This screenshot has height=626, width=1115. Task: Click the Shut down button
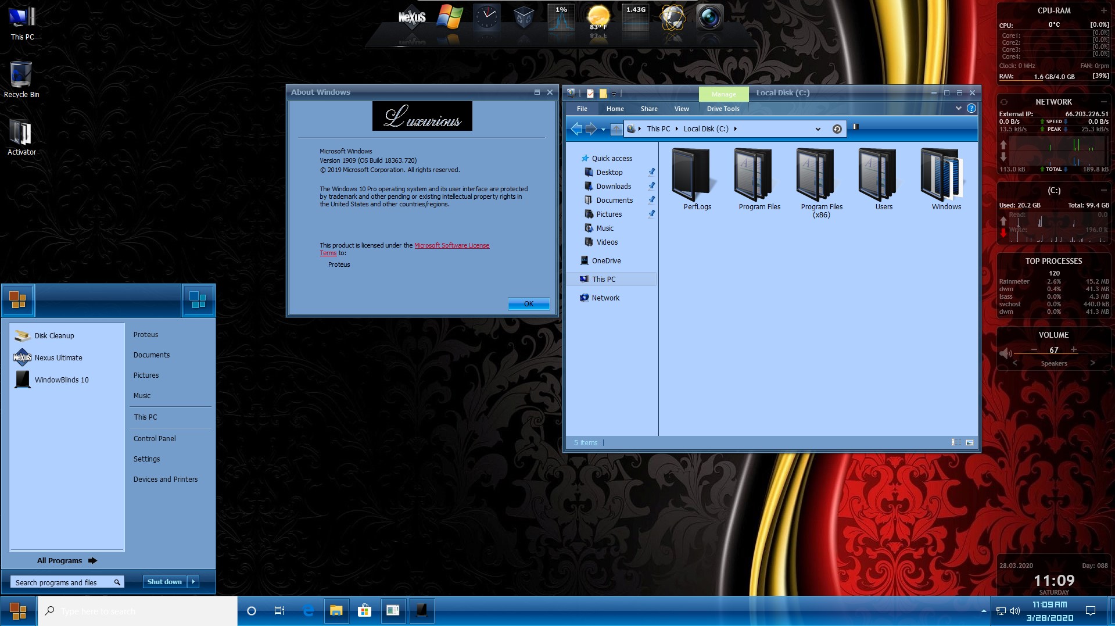pyautogui.click(x=164, y=582)
